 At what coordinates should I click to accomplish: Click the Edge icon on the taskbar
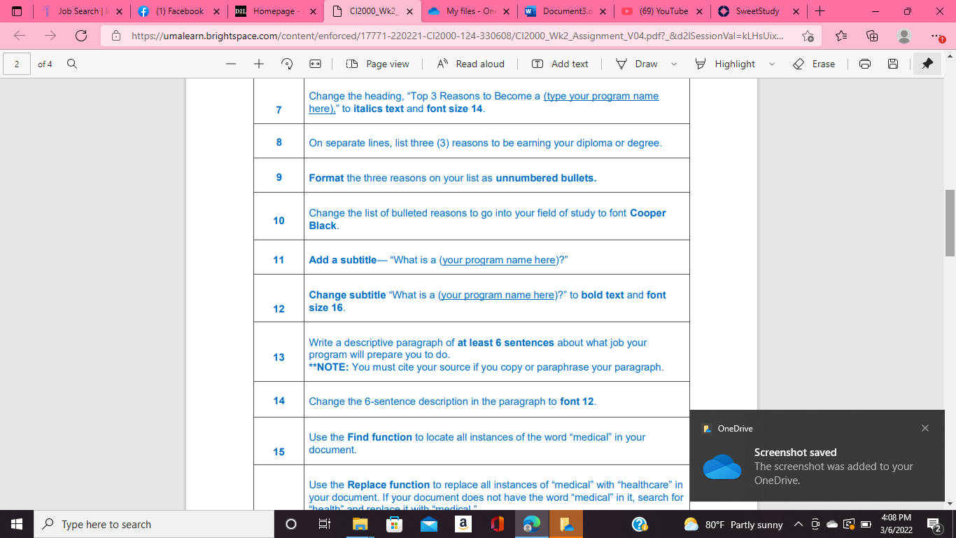pos(531,524)
